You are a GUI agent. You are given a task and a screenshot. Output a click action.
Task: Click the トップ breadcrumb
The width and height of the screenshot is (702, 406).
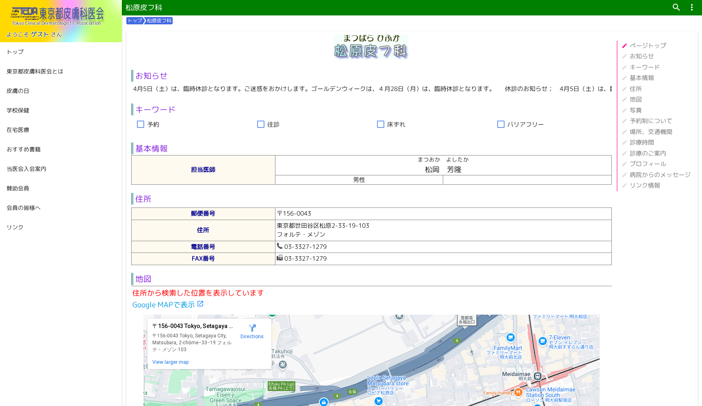pos(135,21)
